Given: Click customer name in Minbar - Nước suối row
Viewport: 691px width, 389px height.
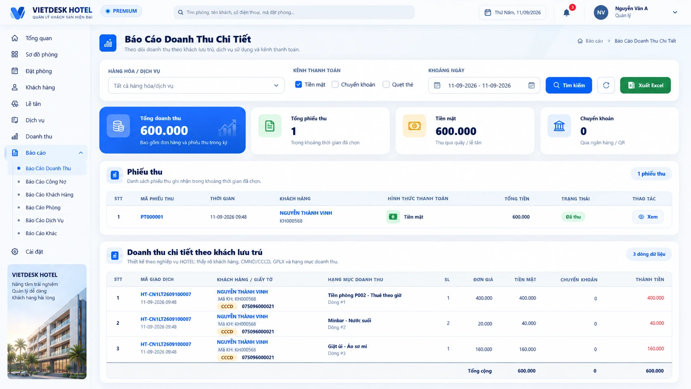Looking at the screenshot, I should pyautogui.click(x=242, y=316).
